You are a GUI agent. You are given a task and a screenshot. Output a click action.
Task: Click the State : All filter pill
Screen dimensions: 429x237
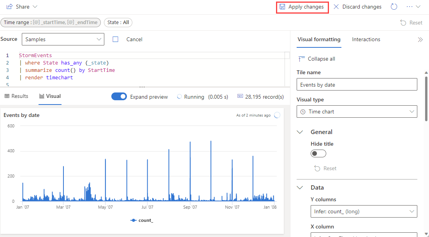point(118,23)
